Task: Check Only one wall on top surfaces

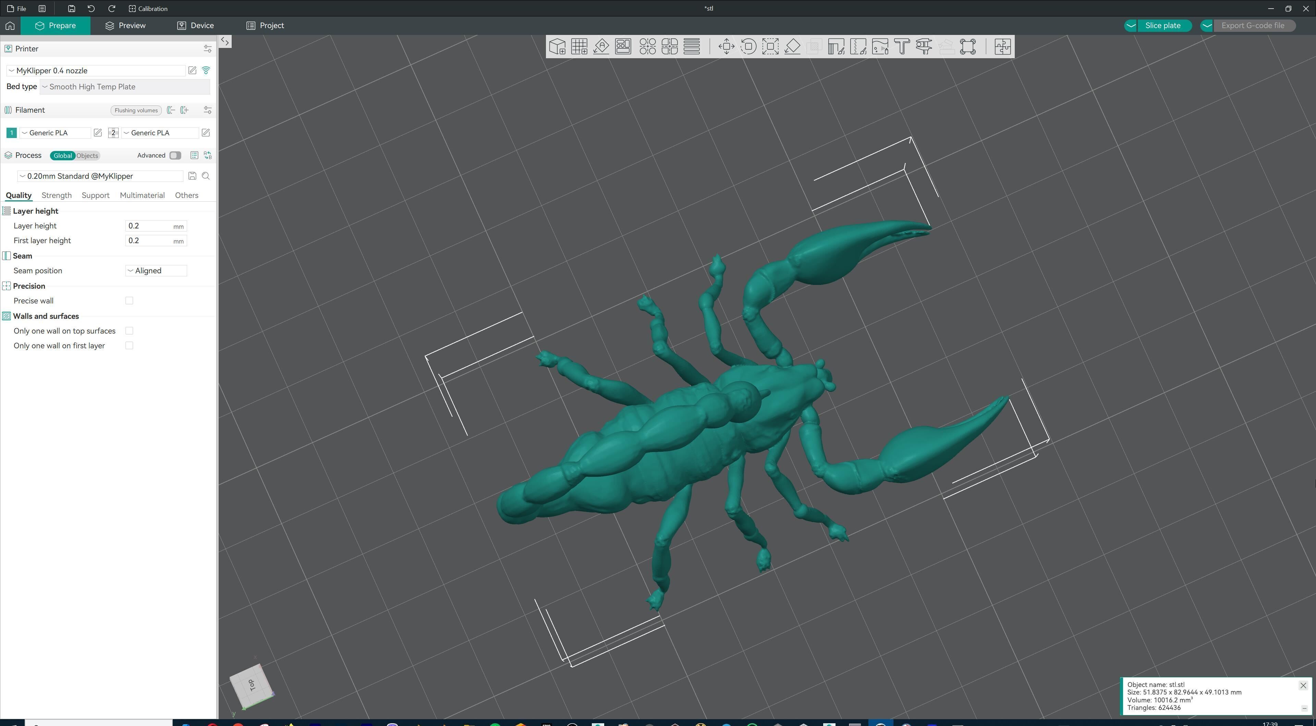Action: pos(129,331)
